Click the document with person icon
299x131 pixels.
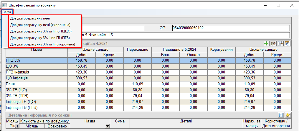pyautogui.click(x=280, y=44)
